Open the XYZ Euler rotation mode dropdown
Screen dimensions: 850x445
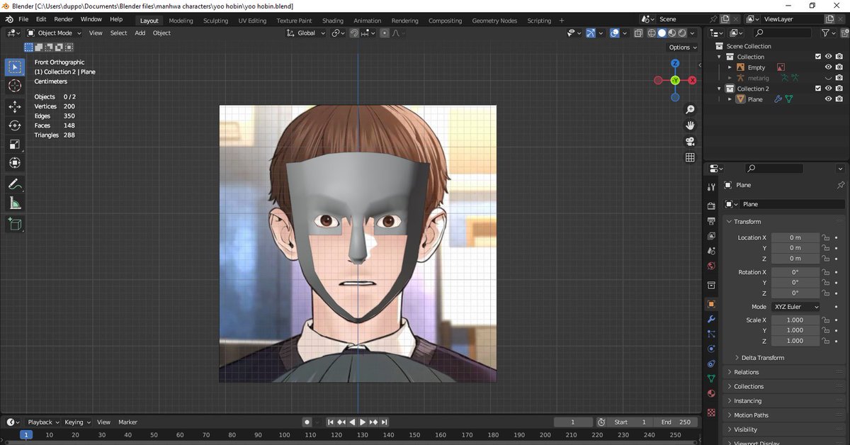click(795, 307)
